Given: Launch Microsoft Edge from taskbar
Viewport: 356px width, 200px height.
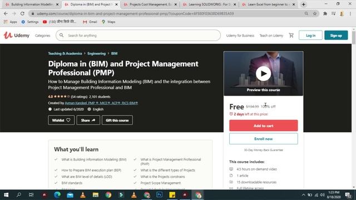Looking at the screenshot, I should [x=57, y=195].
